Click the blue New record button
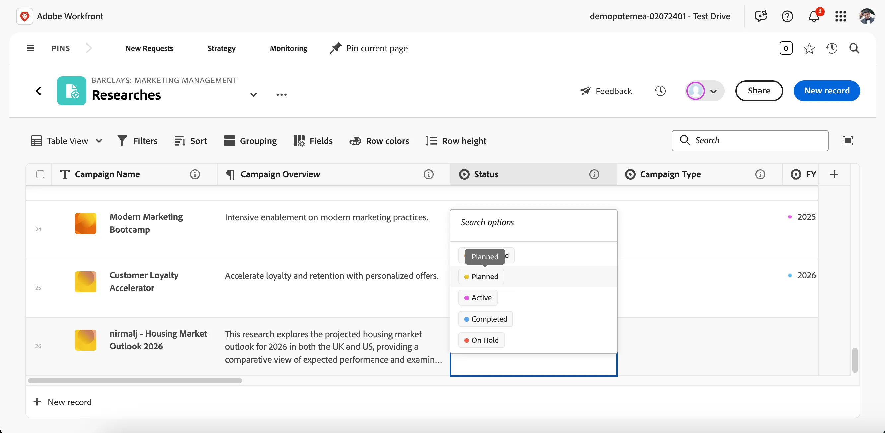The width and height of the screenshot is (885, 433). point(827,91)
